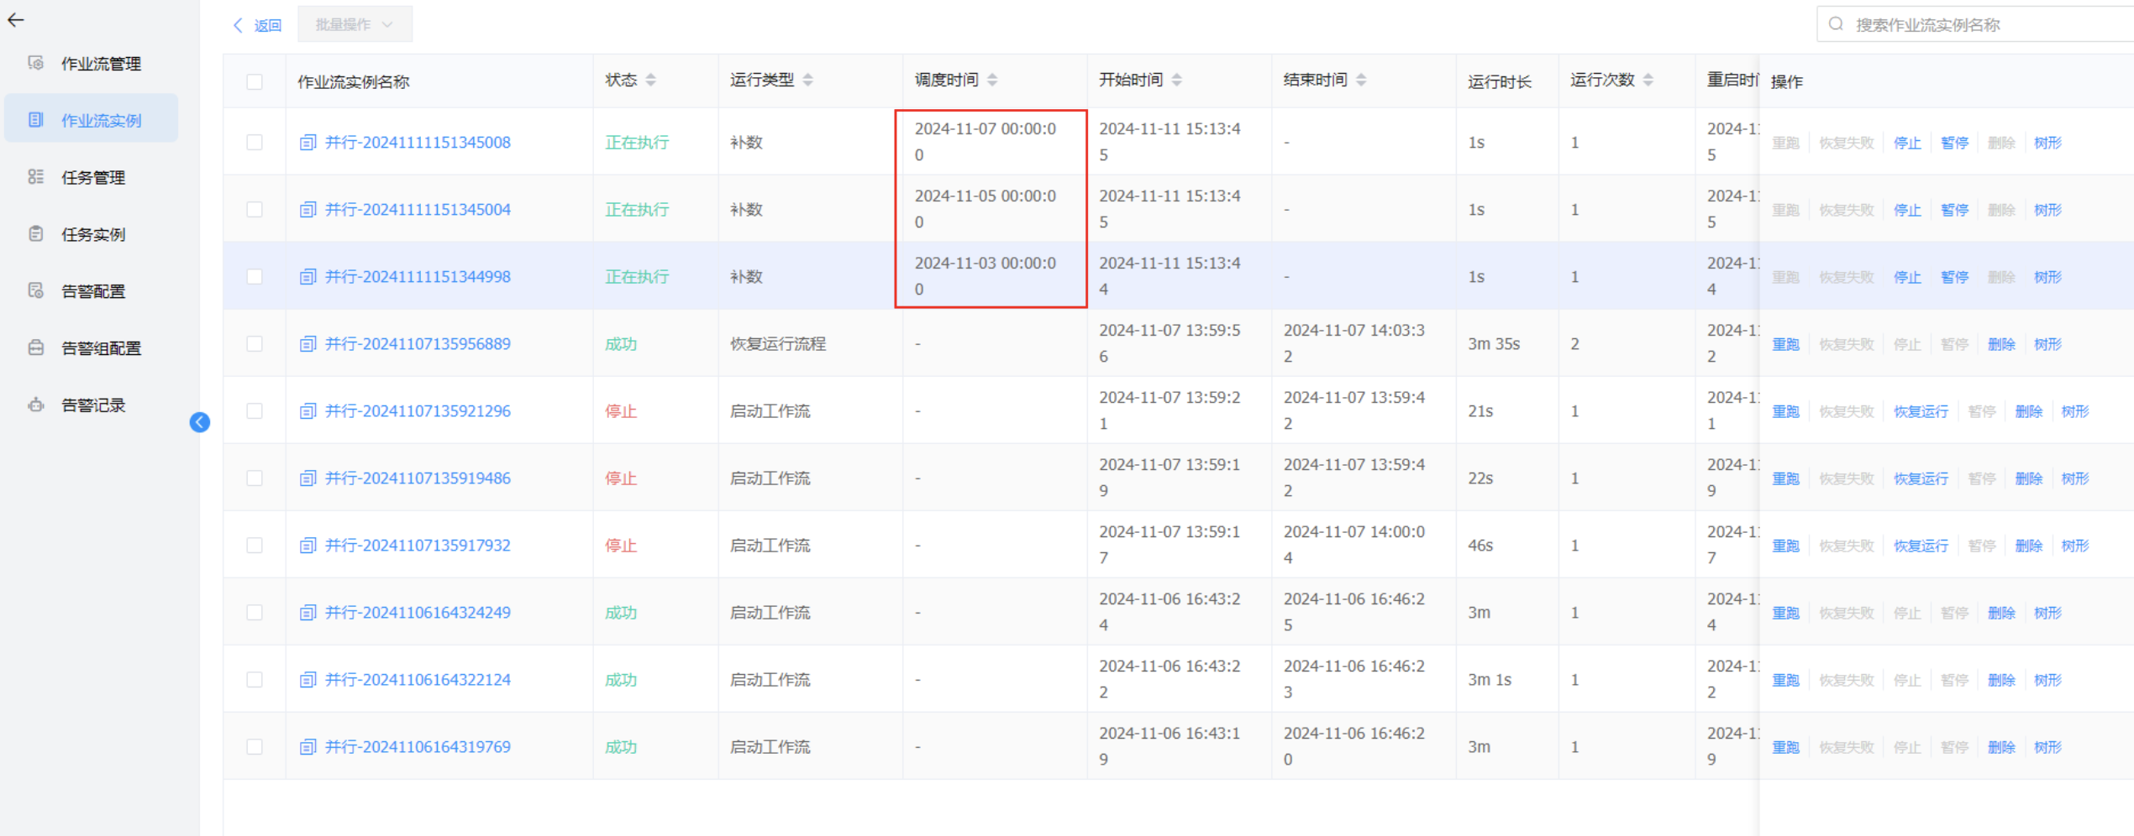Viewport: 2134px width, 836px height.
Task: Click the search magnifier icon
Action: 1836,24
